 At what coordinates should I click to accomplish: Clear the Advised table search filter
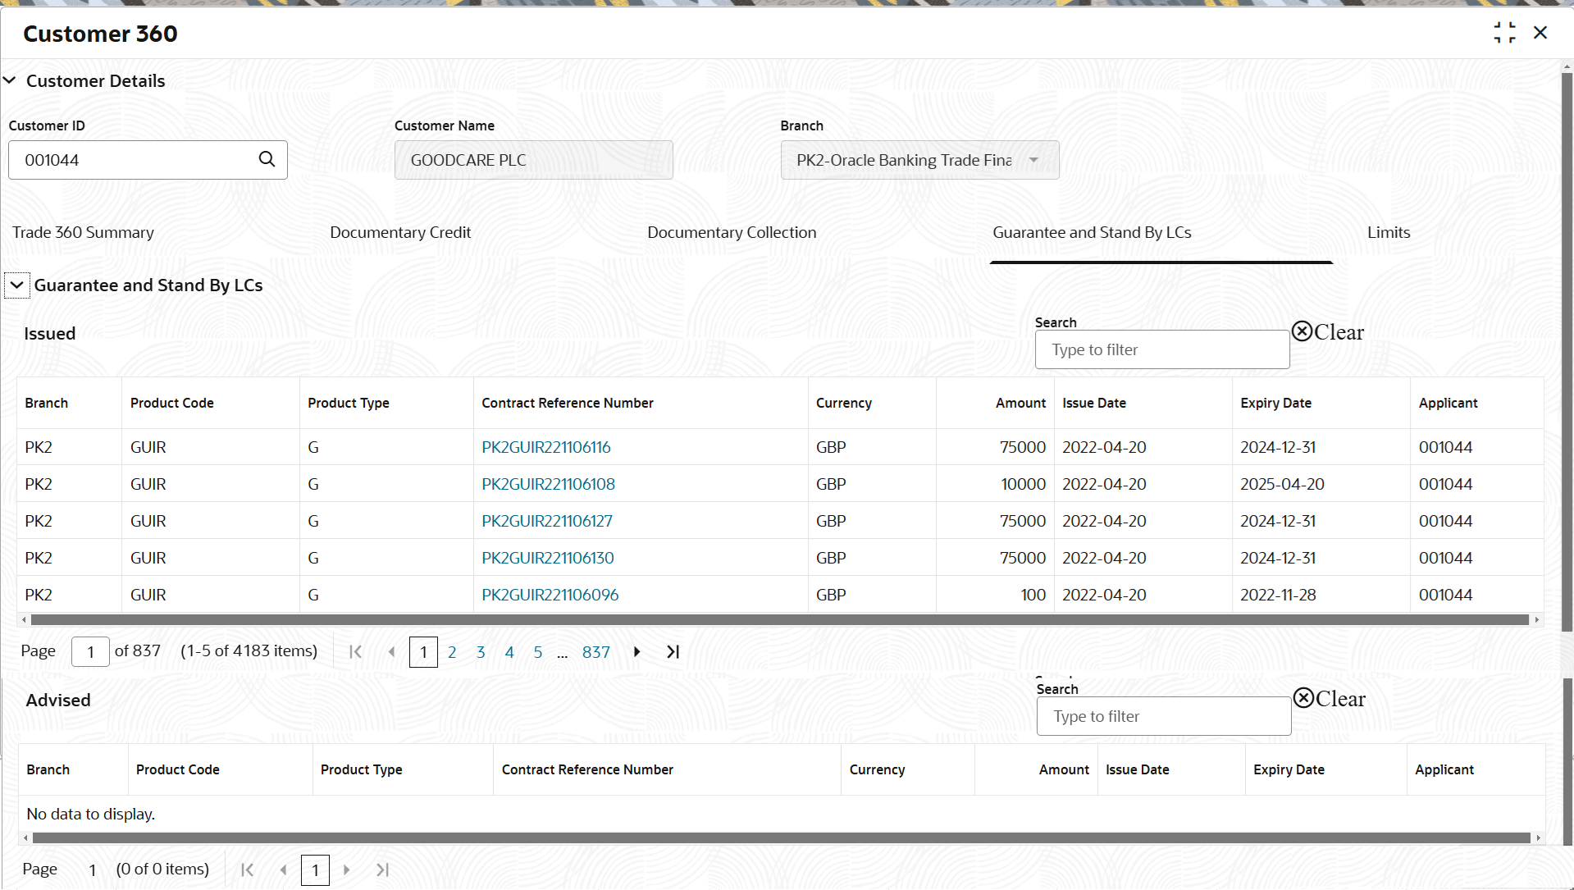click(1330, 699)
